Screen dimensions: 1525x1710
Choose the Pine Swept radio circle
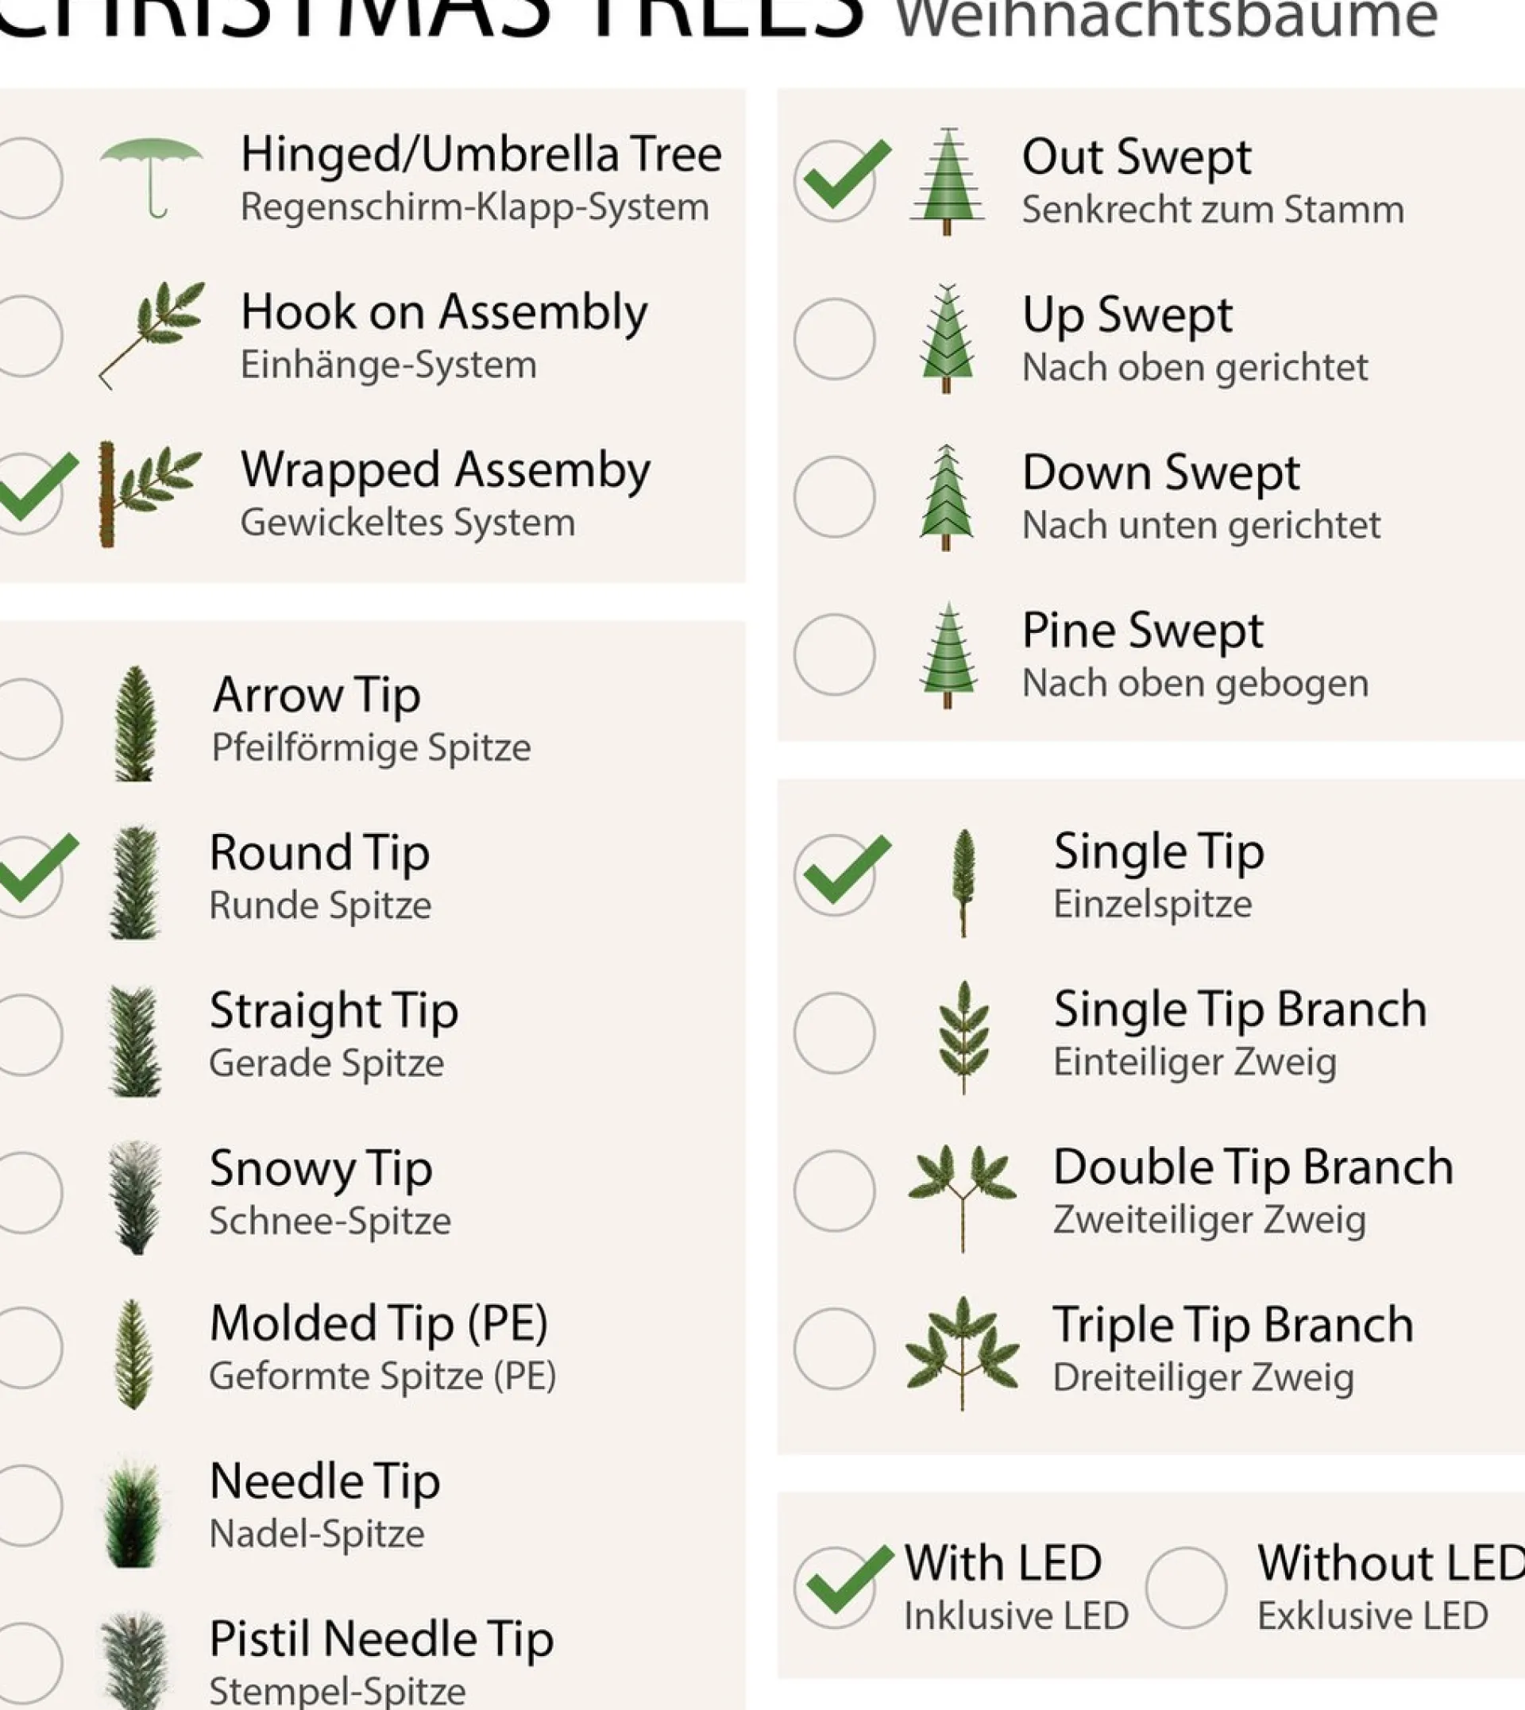click(x=835, y=654)
